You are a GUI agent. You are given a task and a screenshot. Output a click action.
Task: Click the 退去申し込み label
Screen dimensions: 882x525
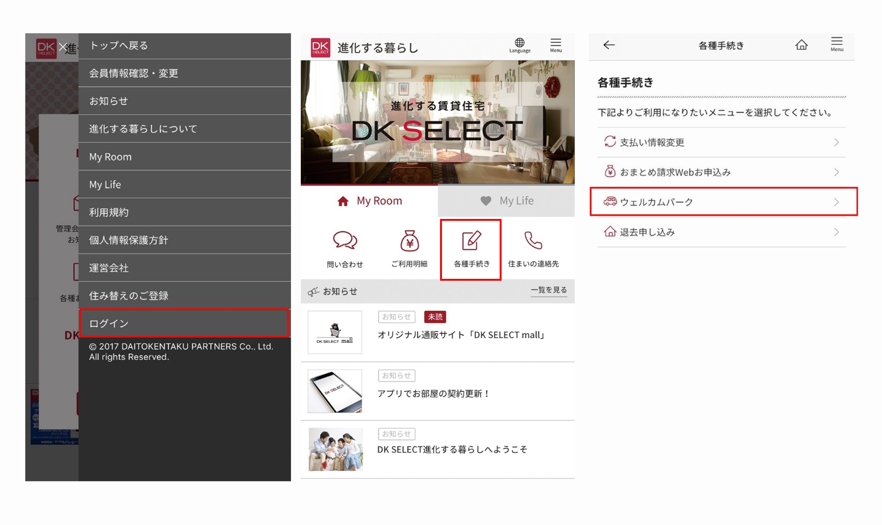tap(647, 232)
